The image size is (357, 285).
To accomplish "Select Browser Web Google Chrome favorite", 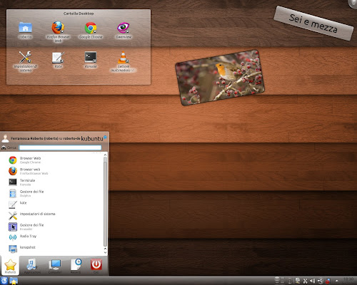I will (x=54, y=160).
